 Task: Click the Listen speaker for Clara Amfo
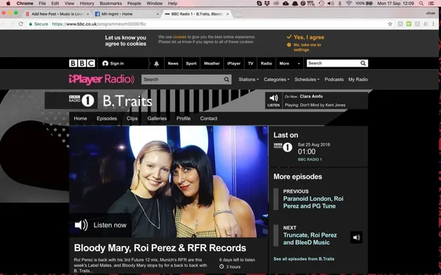tap(274, 100)
